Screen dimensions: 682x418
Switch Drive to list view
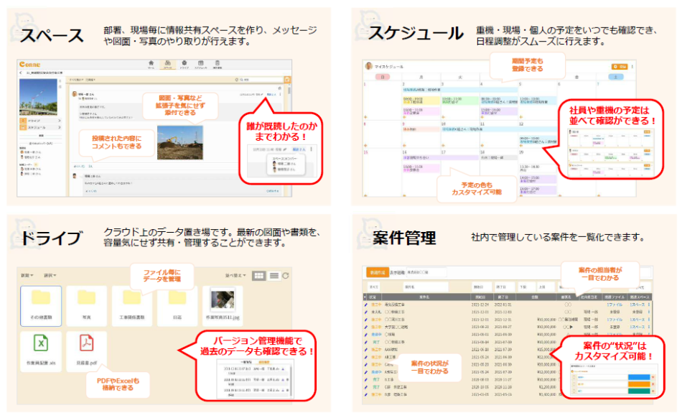click(x=274, y=276)
